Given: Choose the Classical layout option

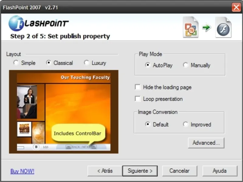Looking at the screenshot, I should pyautogui.click(x=49, y=63).
